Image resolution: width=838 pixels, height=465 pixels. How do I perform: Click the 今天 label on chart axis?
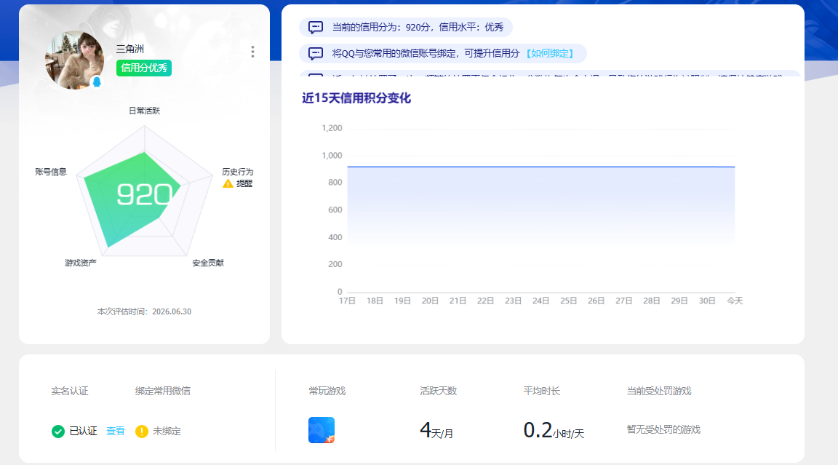[x=735, y=301]
